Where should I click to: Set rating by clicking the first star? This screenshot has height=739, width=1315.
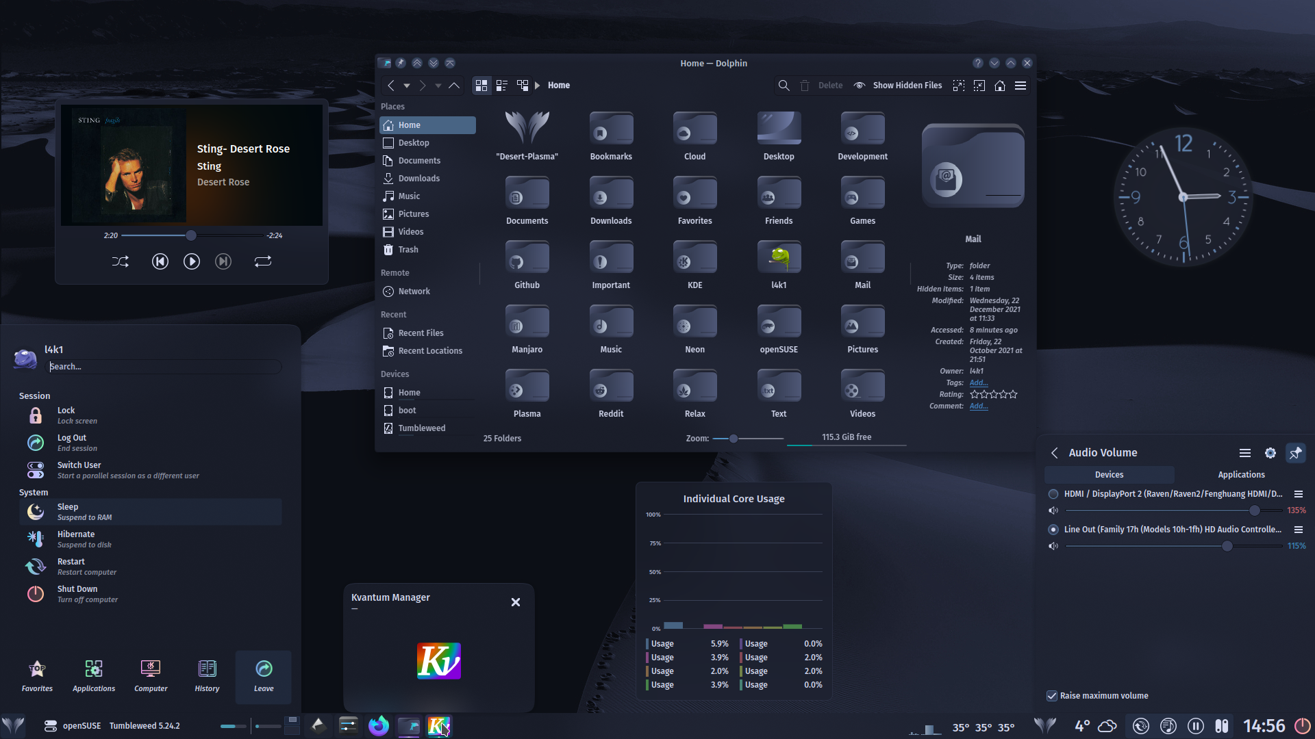click(975, 395)
